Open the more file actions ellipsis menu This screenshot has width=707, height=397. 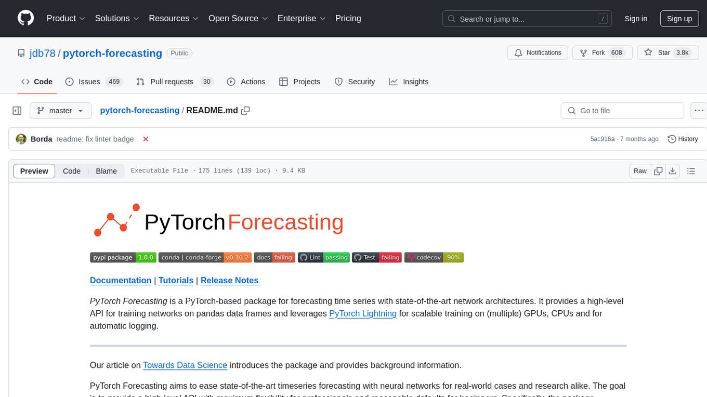(699, 111)
